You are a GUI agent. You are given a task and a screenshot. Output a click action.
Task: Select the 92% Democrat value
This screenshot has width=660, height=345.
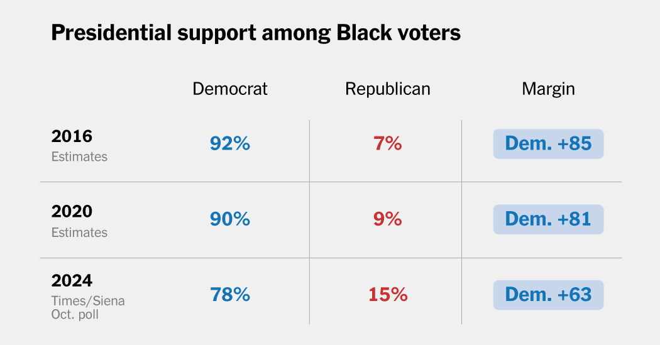pos(230,143)
